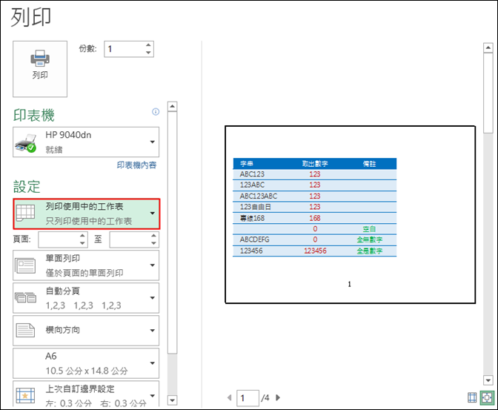Click the HP 9040dn printer ready icon

(x=26, y=143)
